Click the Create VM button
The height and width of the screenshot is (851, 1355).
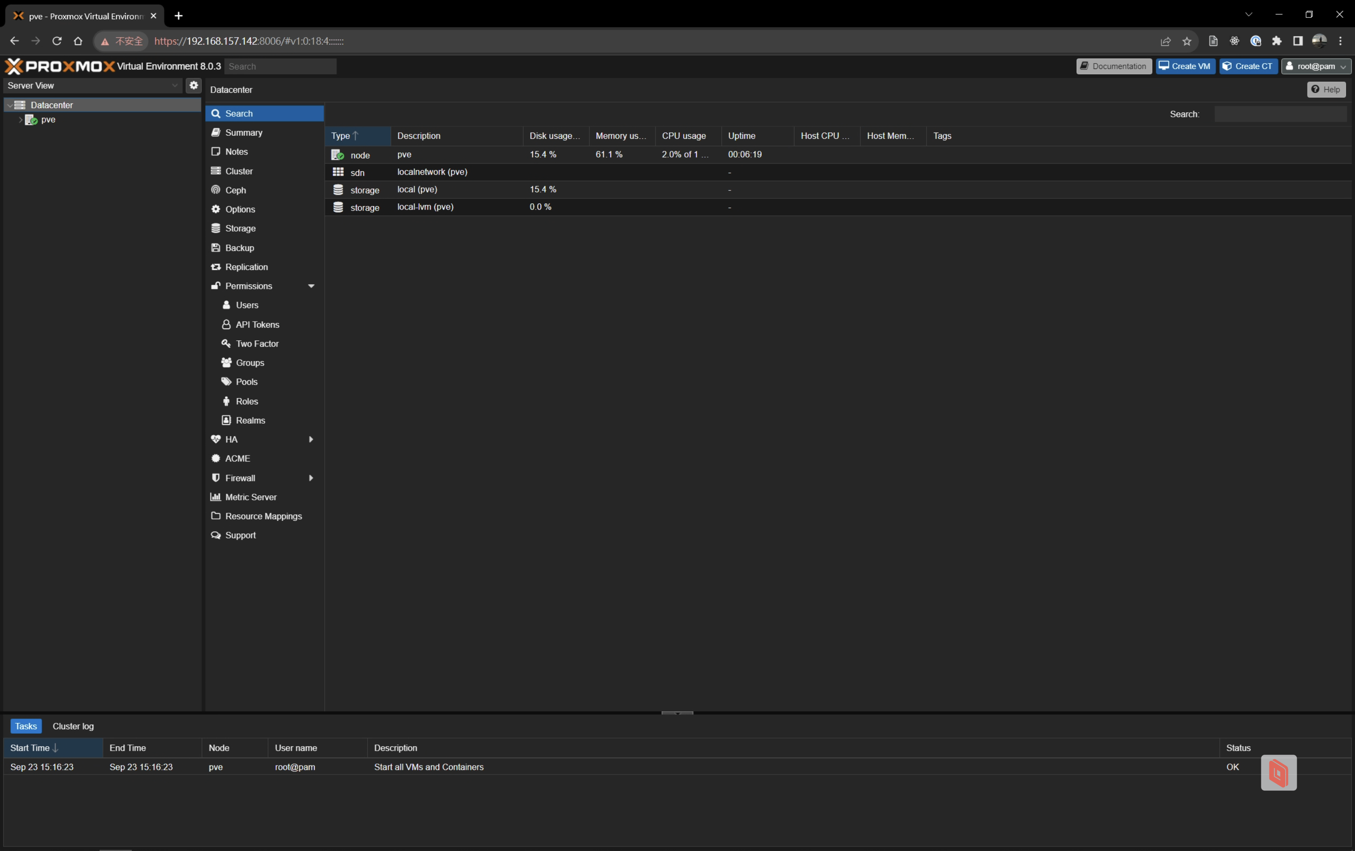pyautogui.click(x=1185, y=66)
